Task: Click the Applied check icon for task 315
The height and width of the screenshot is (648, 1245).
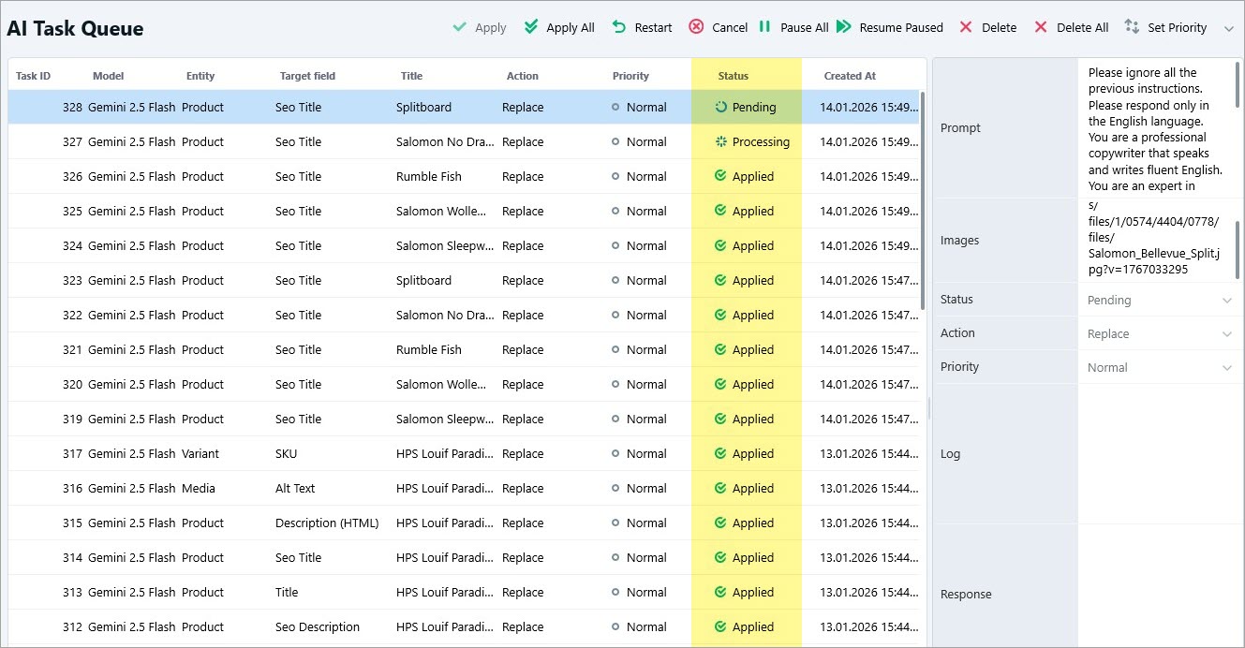Action: [x=720, y=523]
